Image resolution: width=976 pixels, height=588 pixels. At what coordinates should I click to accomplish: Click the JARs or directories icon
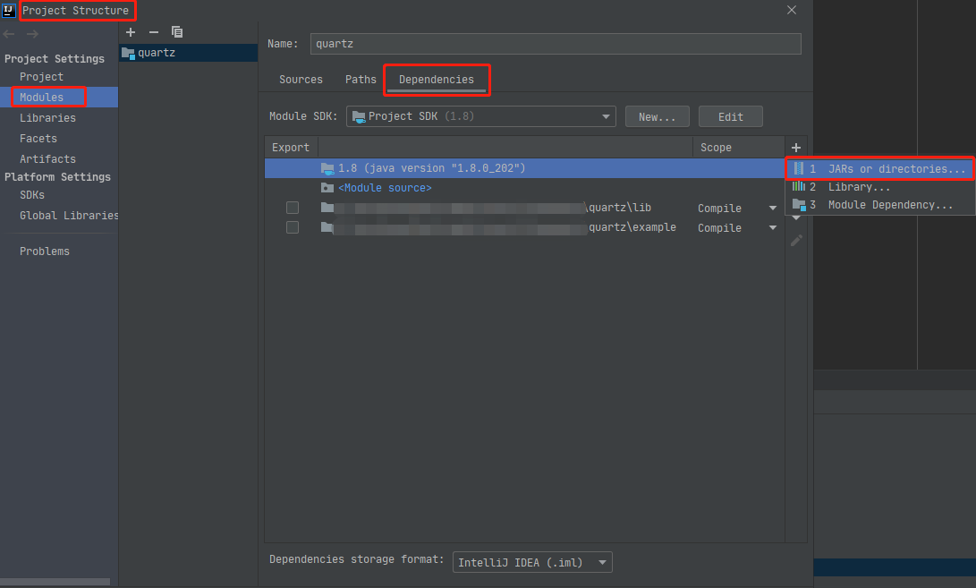point(799,169)
